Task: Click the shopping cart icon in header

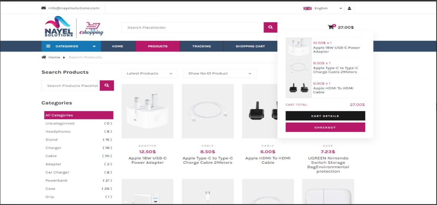Action: pos(331,27)
